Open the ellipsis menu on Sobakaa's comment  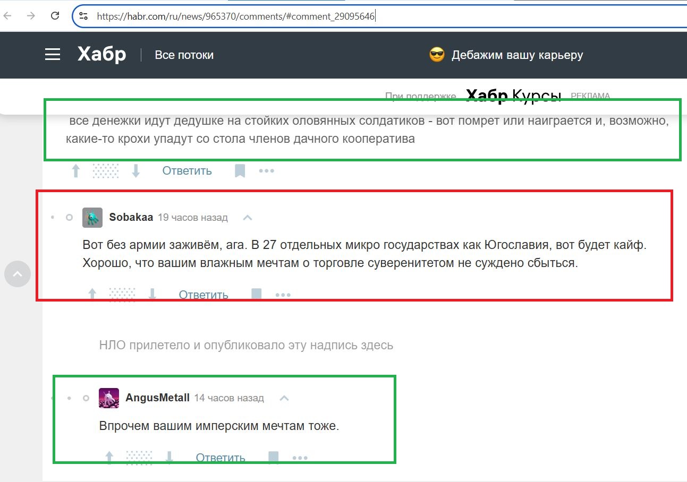(x=283, y=294)
